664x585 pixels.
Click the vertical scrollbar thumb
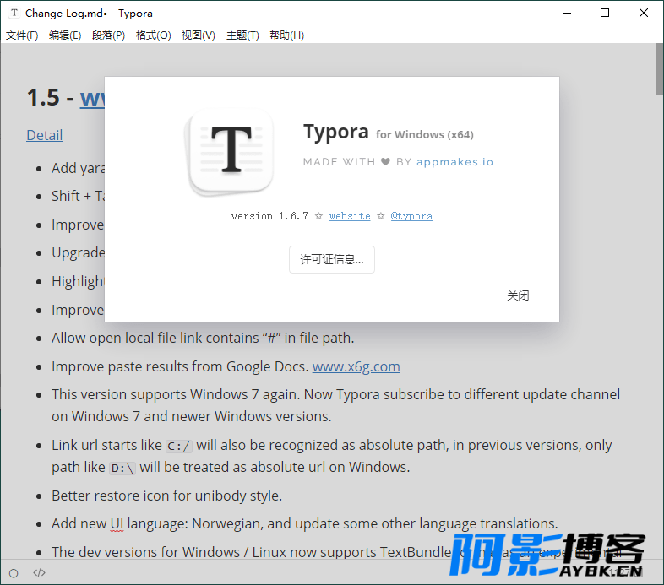(x=660, y=69)
